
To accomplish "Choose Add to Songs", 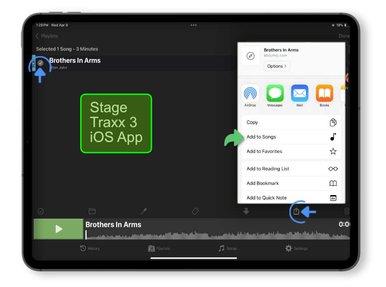I will [291, 137].
